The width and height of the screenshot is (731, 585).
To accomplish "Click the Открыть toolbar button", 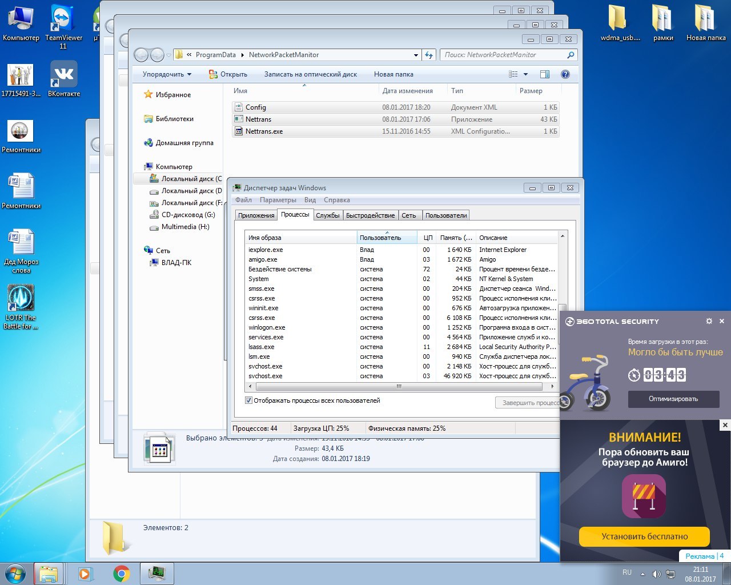I will [228, 74].
